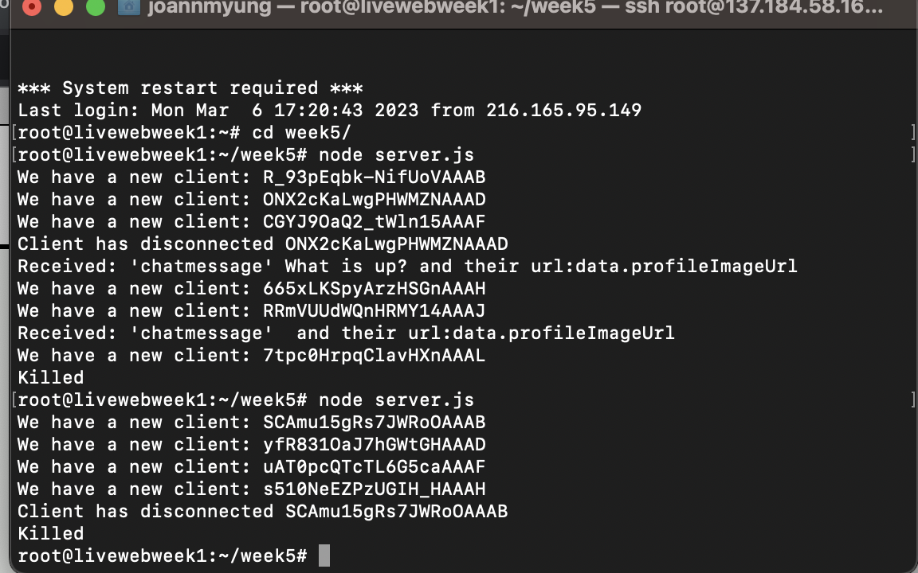Minimize the terminal using yellow button
This screenshot has height=573, width=918.
[x=63, y=8]
